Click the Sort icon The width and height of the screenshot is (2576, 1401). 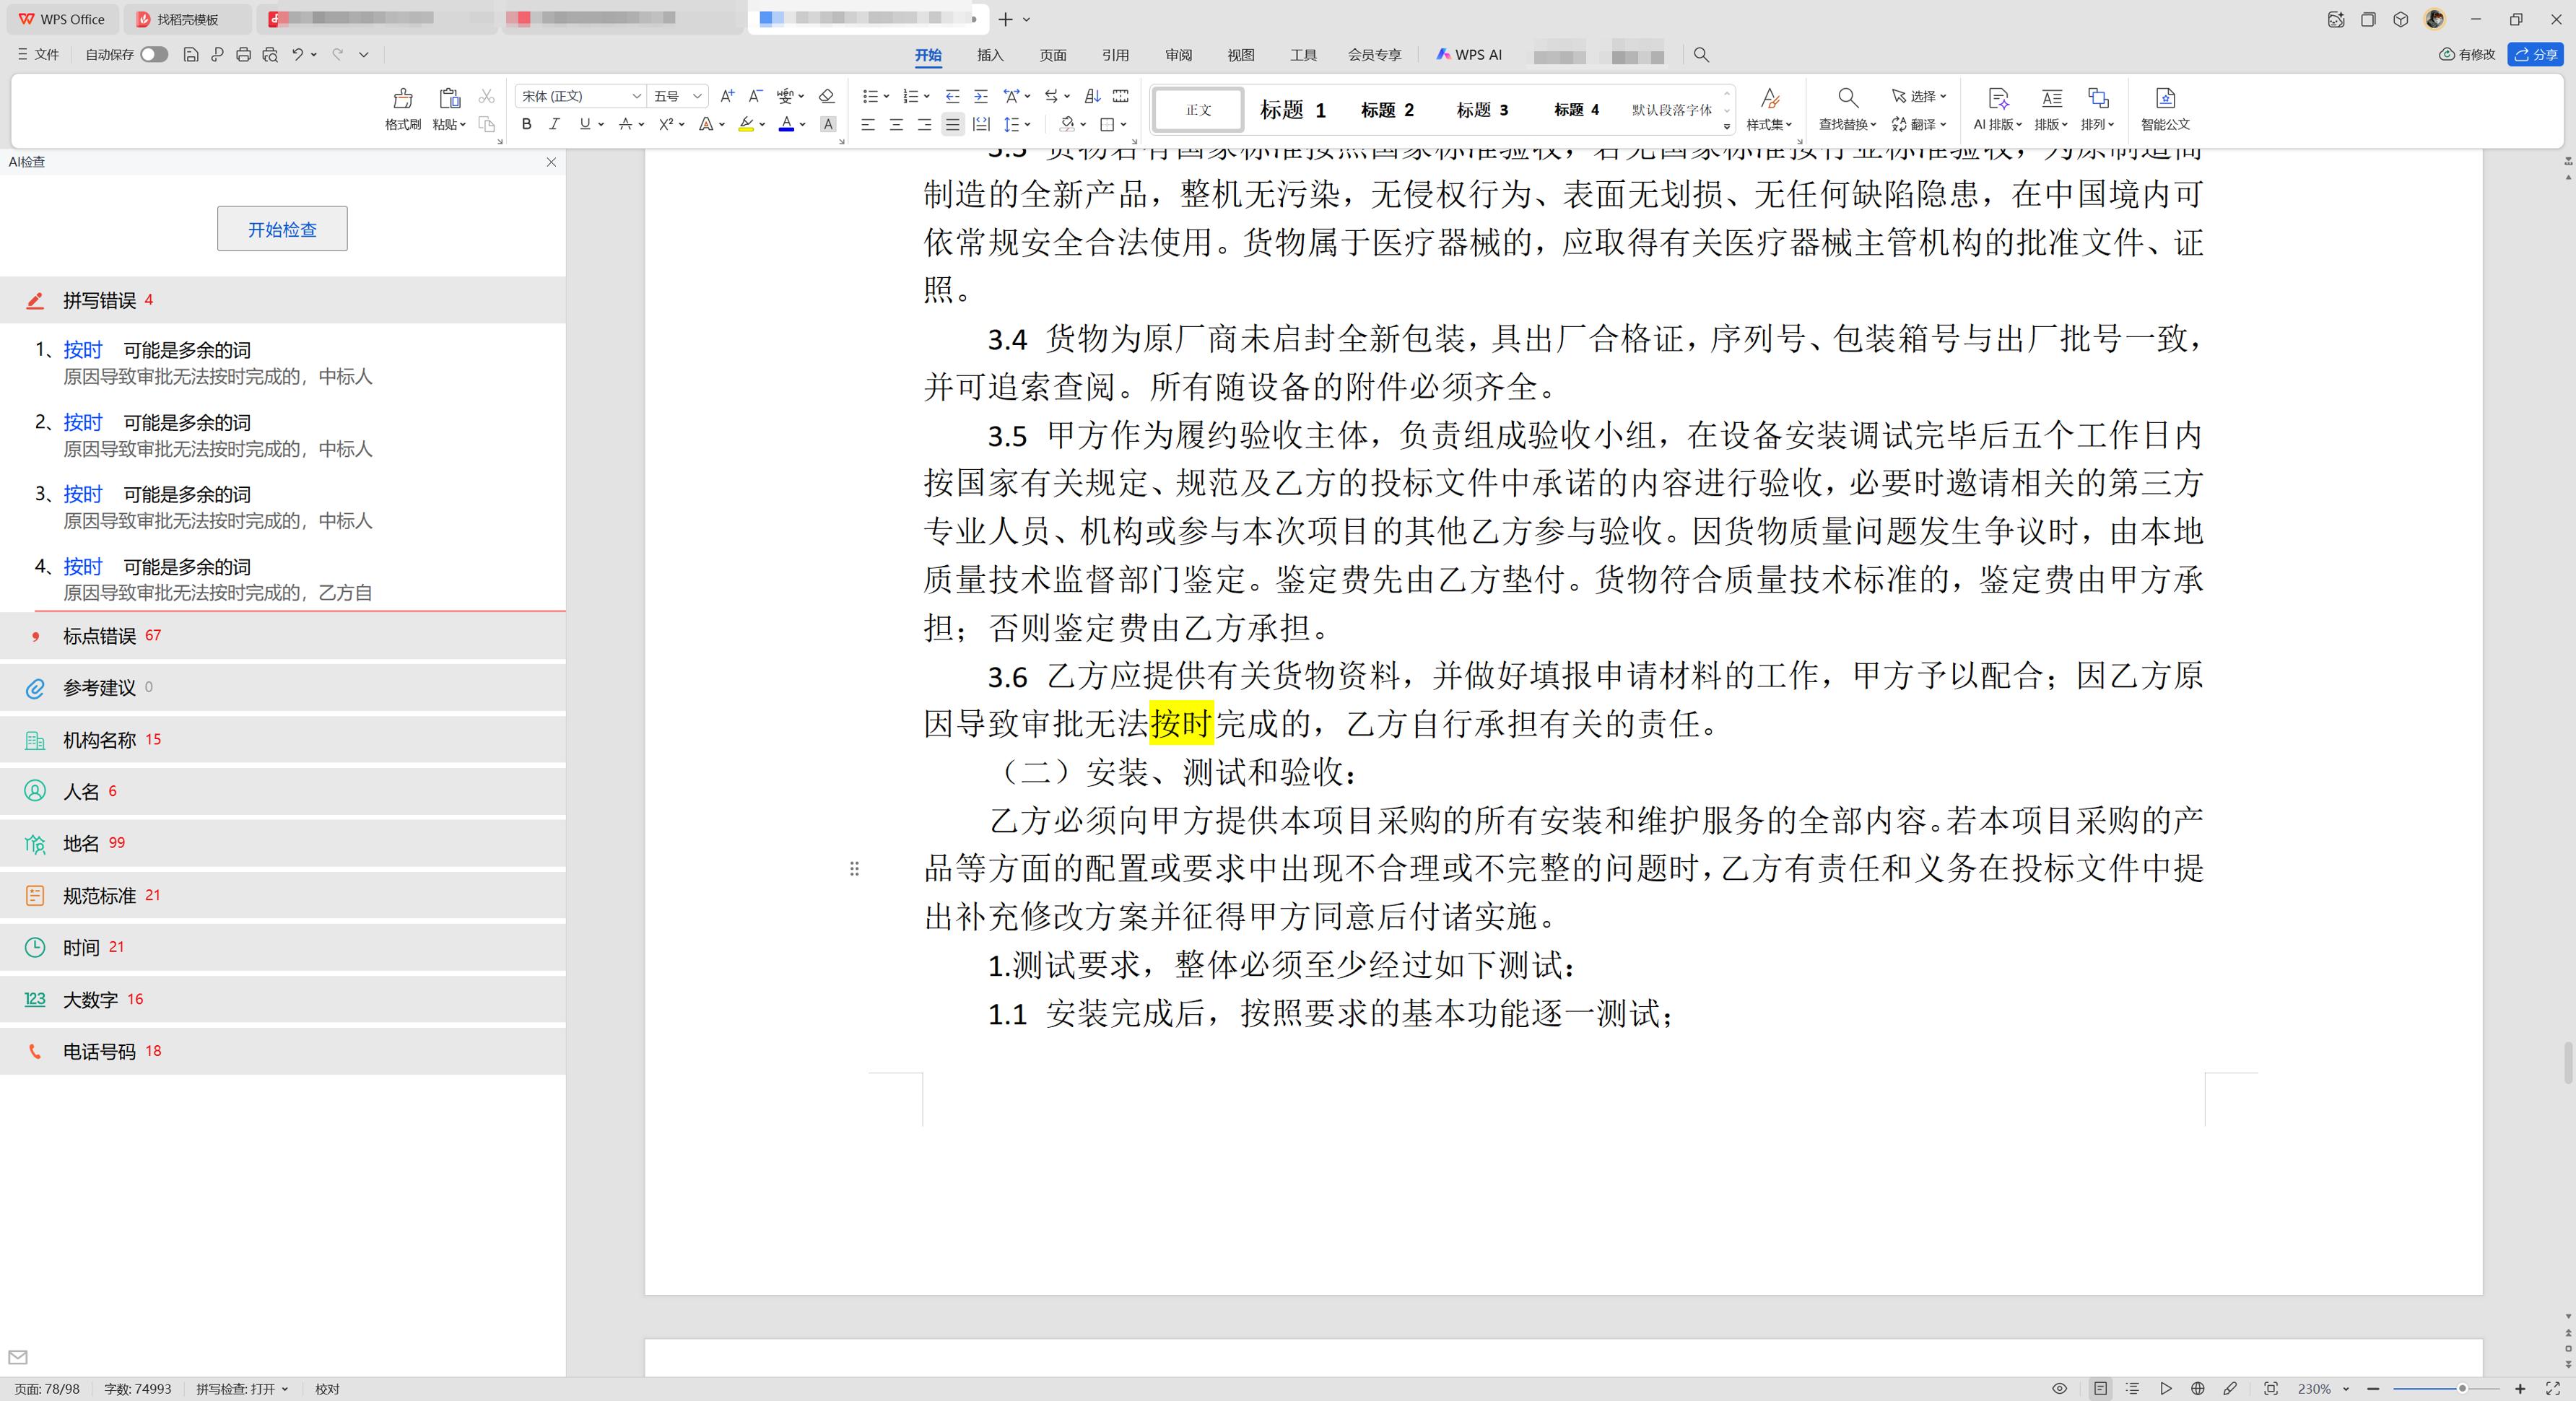click(1092, 96)
